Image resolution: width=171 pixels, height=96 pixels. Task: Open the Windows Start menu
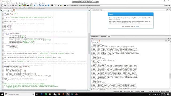(x=2, y=94)
